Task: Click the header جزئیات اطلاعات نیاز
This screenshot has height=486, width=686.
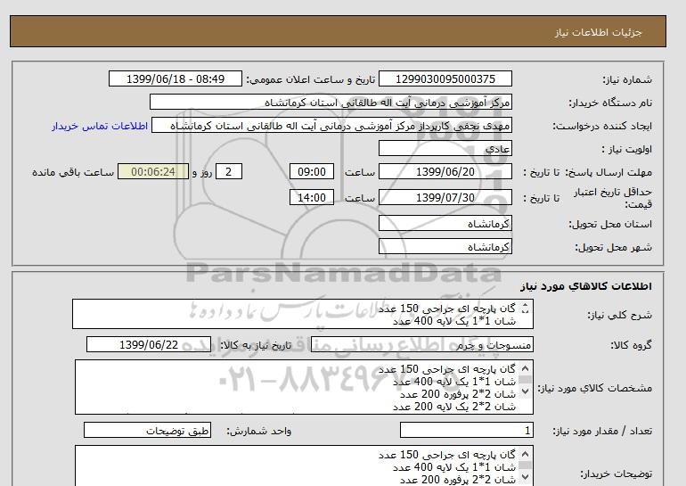Action: [x=598, y=32]
